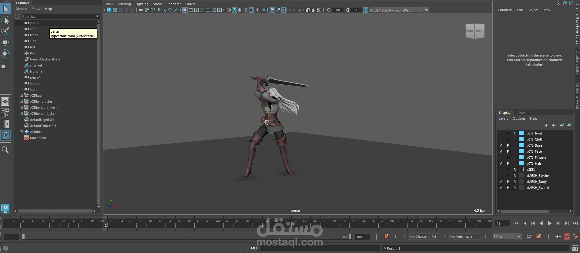Open the Outliner search filter dropdown arrow
The height and width of the screenshot is (253, 580).
(97, 16)
